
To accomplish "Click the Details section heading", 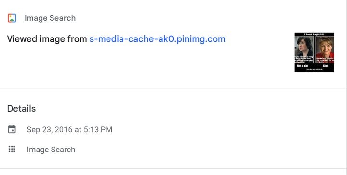I will click(22, 109).
